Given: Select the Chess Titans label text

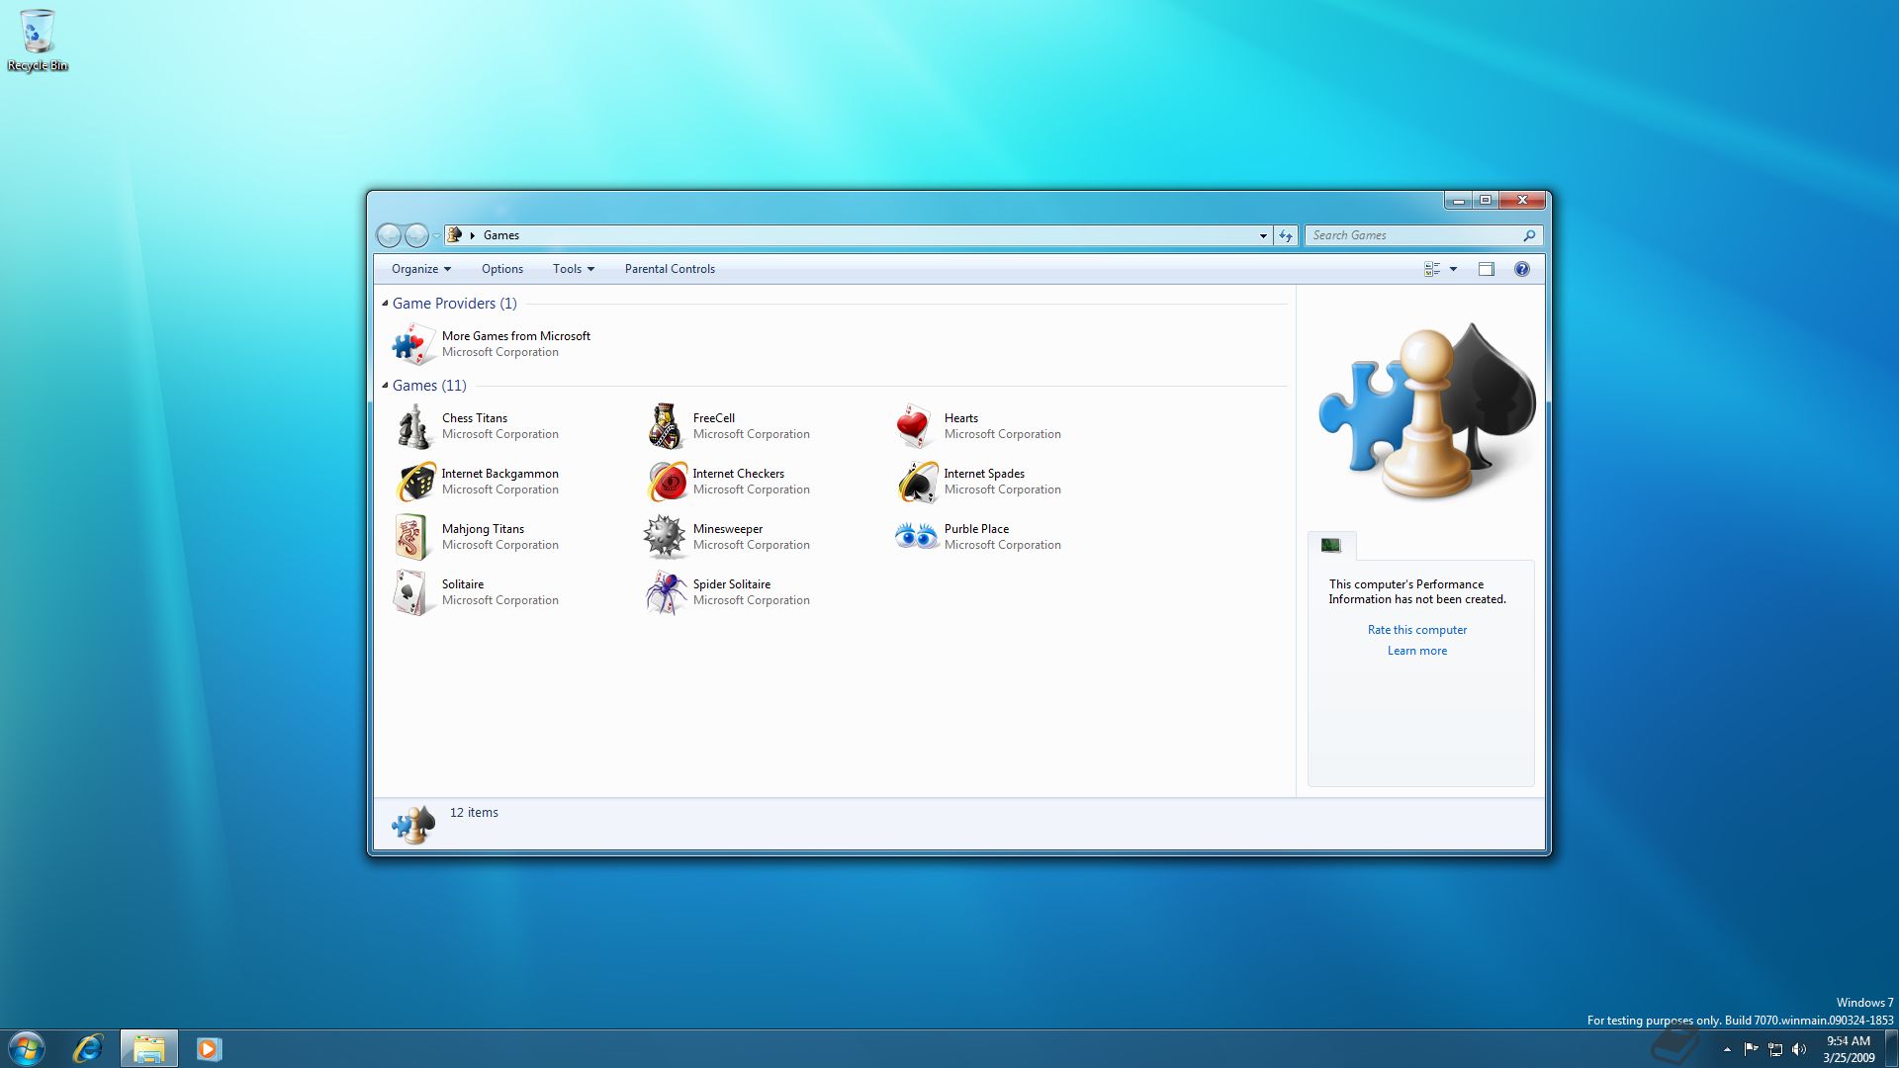Looking at the screenshot, I should 474,418.
